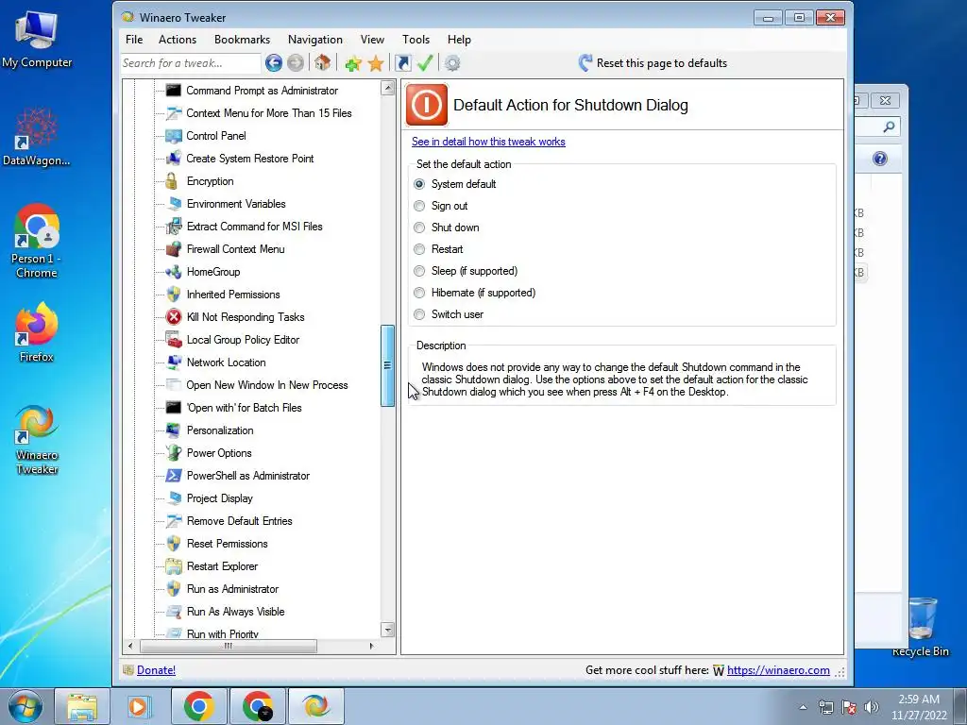Screen dimensions: 967x725
Task: Select the Sign out radio button
Action: pyautogui.click(x=419, y=206)
